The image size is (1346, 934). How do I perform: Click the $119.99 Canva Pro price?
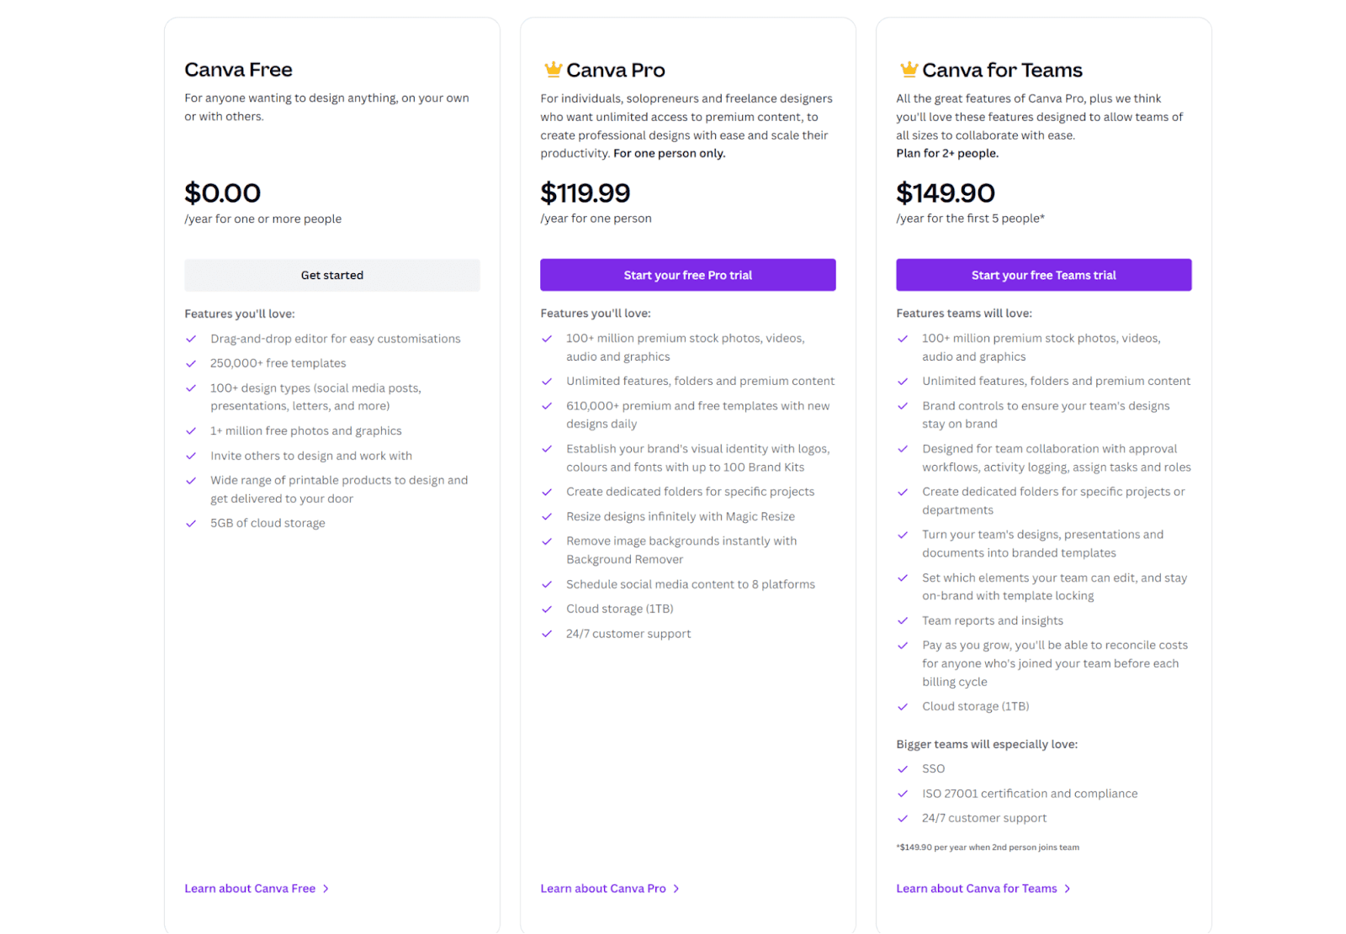point(585,193)
